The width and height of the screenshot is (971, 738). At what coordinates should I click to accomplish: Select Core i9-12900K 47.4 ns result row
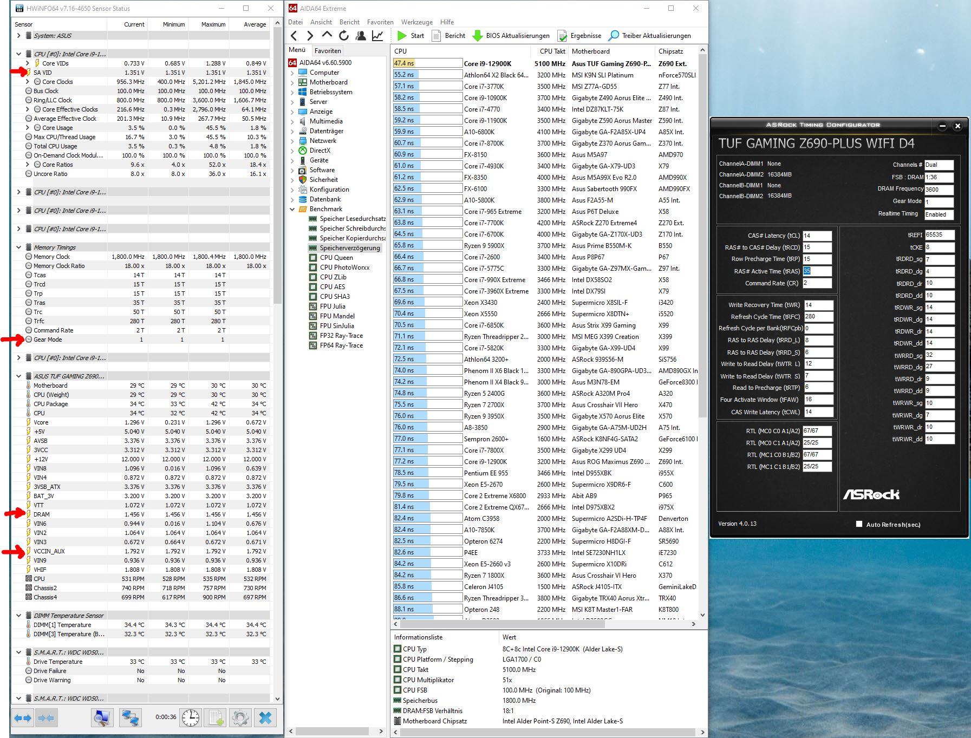pos(544,63)
